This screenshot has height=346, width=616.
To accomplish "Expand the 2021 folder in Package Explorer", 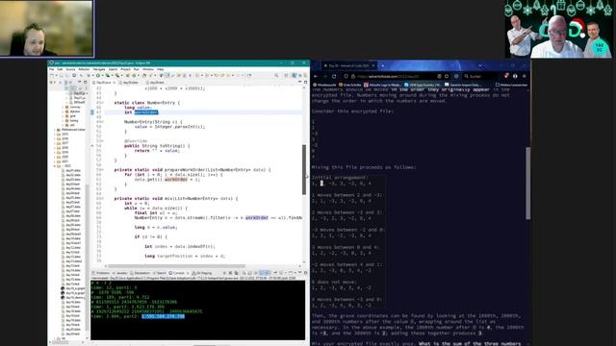I will click(55, 161).
